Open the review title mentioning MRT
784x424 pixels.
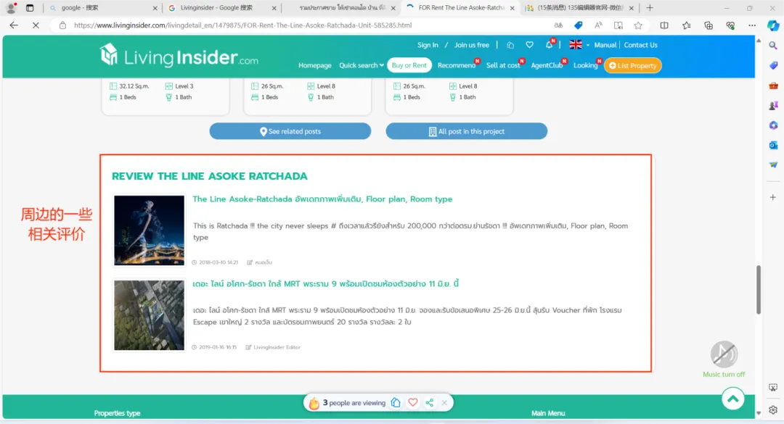[325, 283]
